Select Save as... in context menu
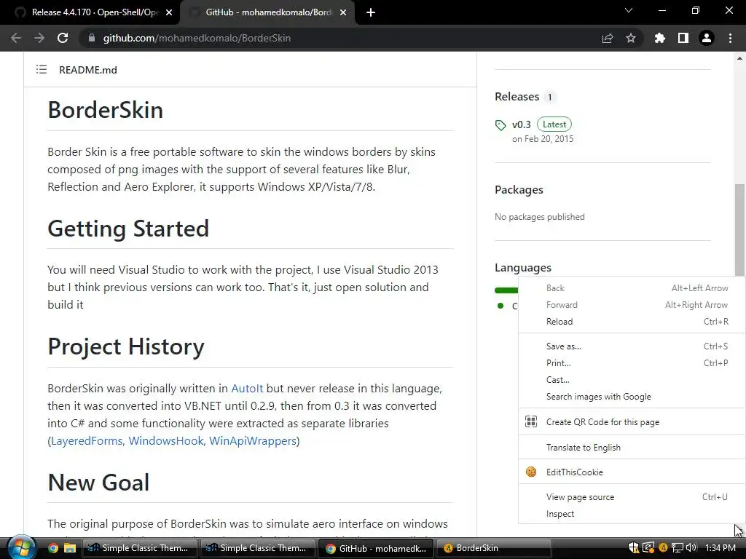This screenshot has height=559, width=746. tap(632, 346)
